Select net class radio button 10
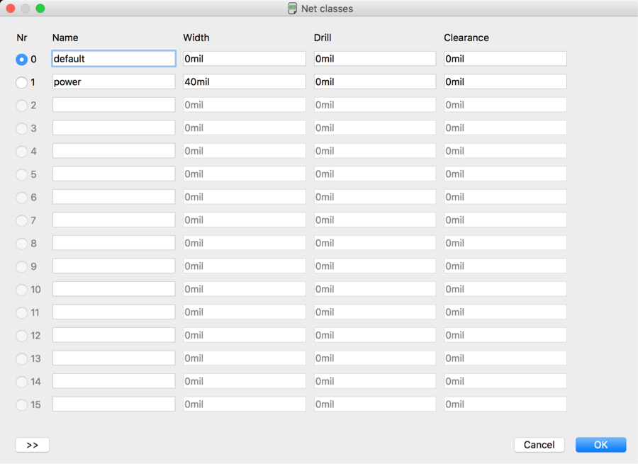Viewport: 638px width, 464px height. pos(21,290)
